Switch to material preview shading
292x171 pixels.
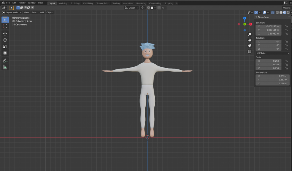click(x=284, y=13)
